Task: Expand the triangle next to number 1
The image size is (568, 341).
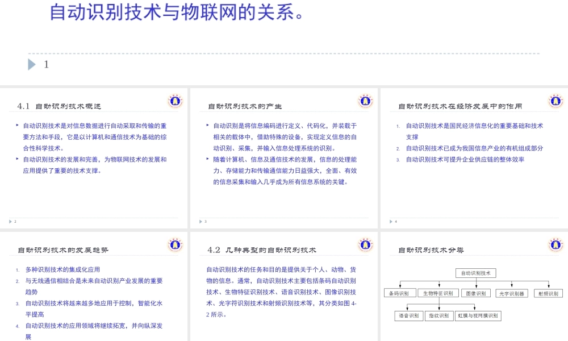Action: tap(33, 64)
